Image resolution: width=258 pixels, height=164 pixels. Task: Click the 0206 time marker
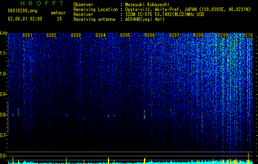pyautogui.click(x=150, y=35)
